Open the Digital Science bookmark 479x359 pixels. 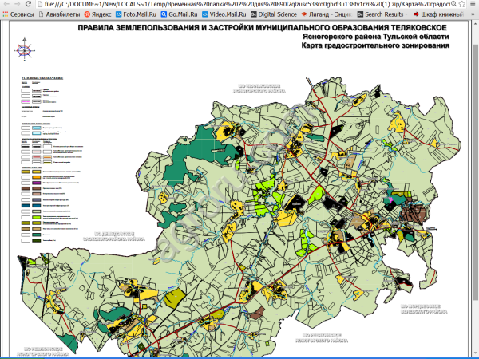277,14
